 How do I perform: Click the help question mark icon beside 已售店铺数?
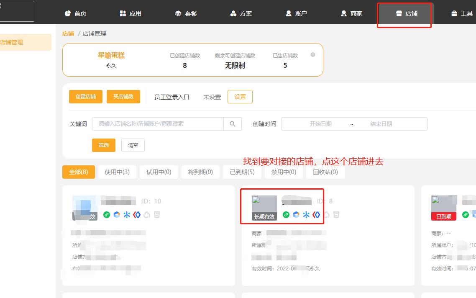coord(313,55)
